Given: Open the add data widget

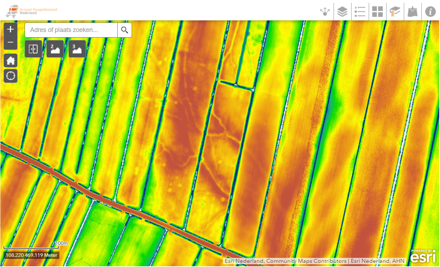Looking at the screenshot, I should (413, 12).
